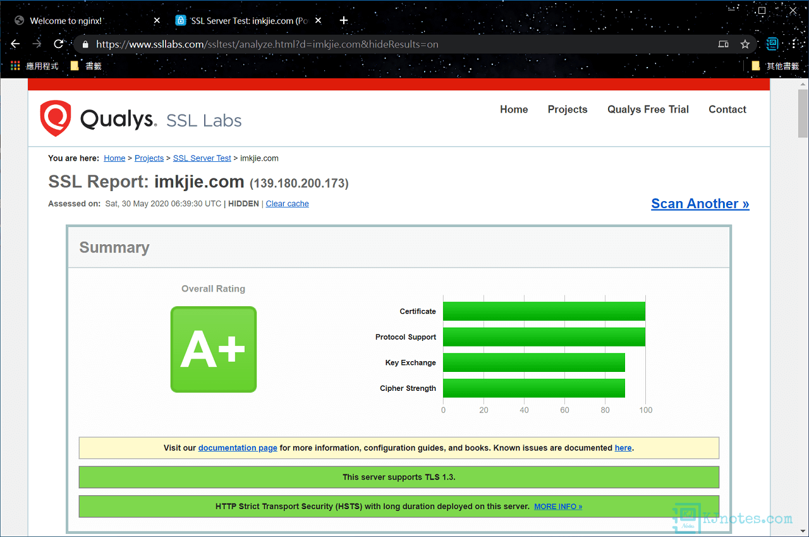Follow the SSL Server Test breadcrumb link
The image size is (809, 537).
click(x=202, y=158)
